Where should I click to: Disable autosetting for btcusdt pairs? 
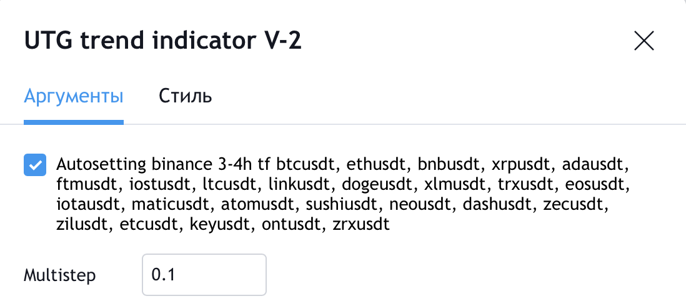(35, 165)
